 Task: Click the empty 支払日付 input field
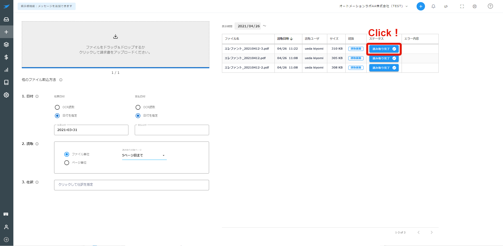click(172, 130)
